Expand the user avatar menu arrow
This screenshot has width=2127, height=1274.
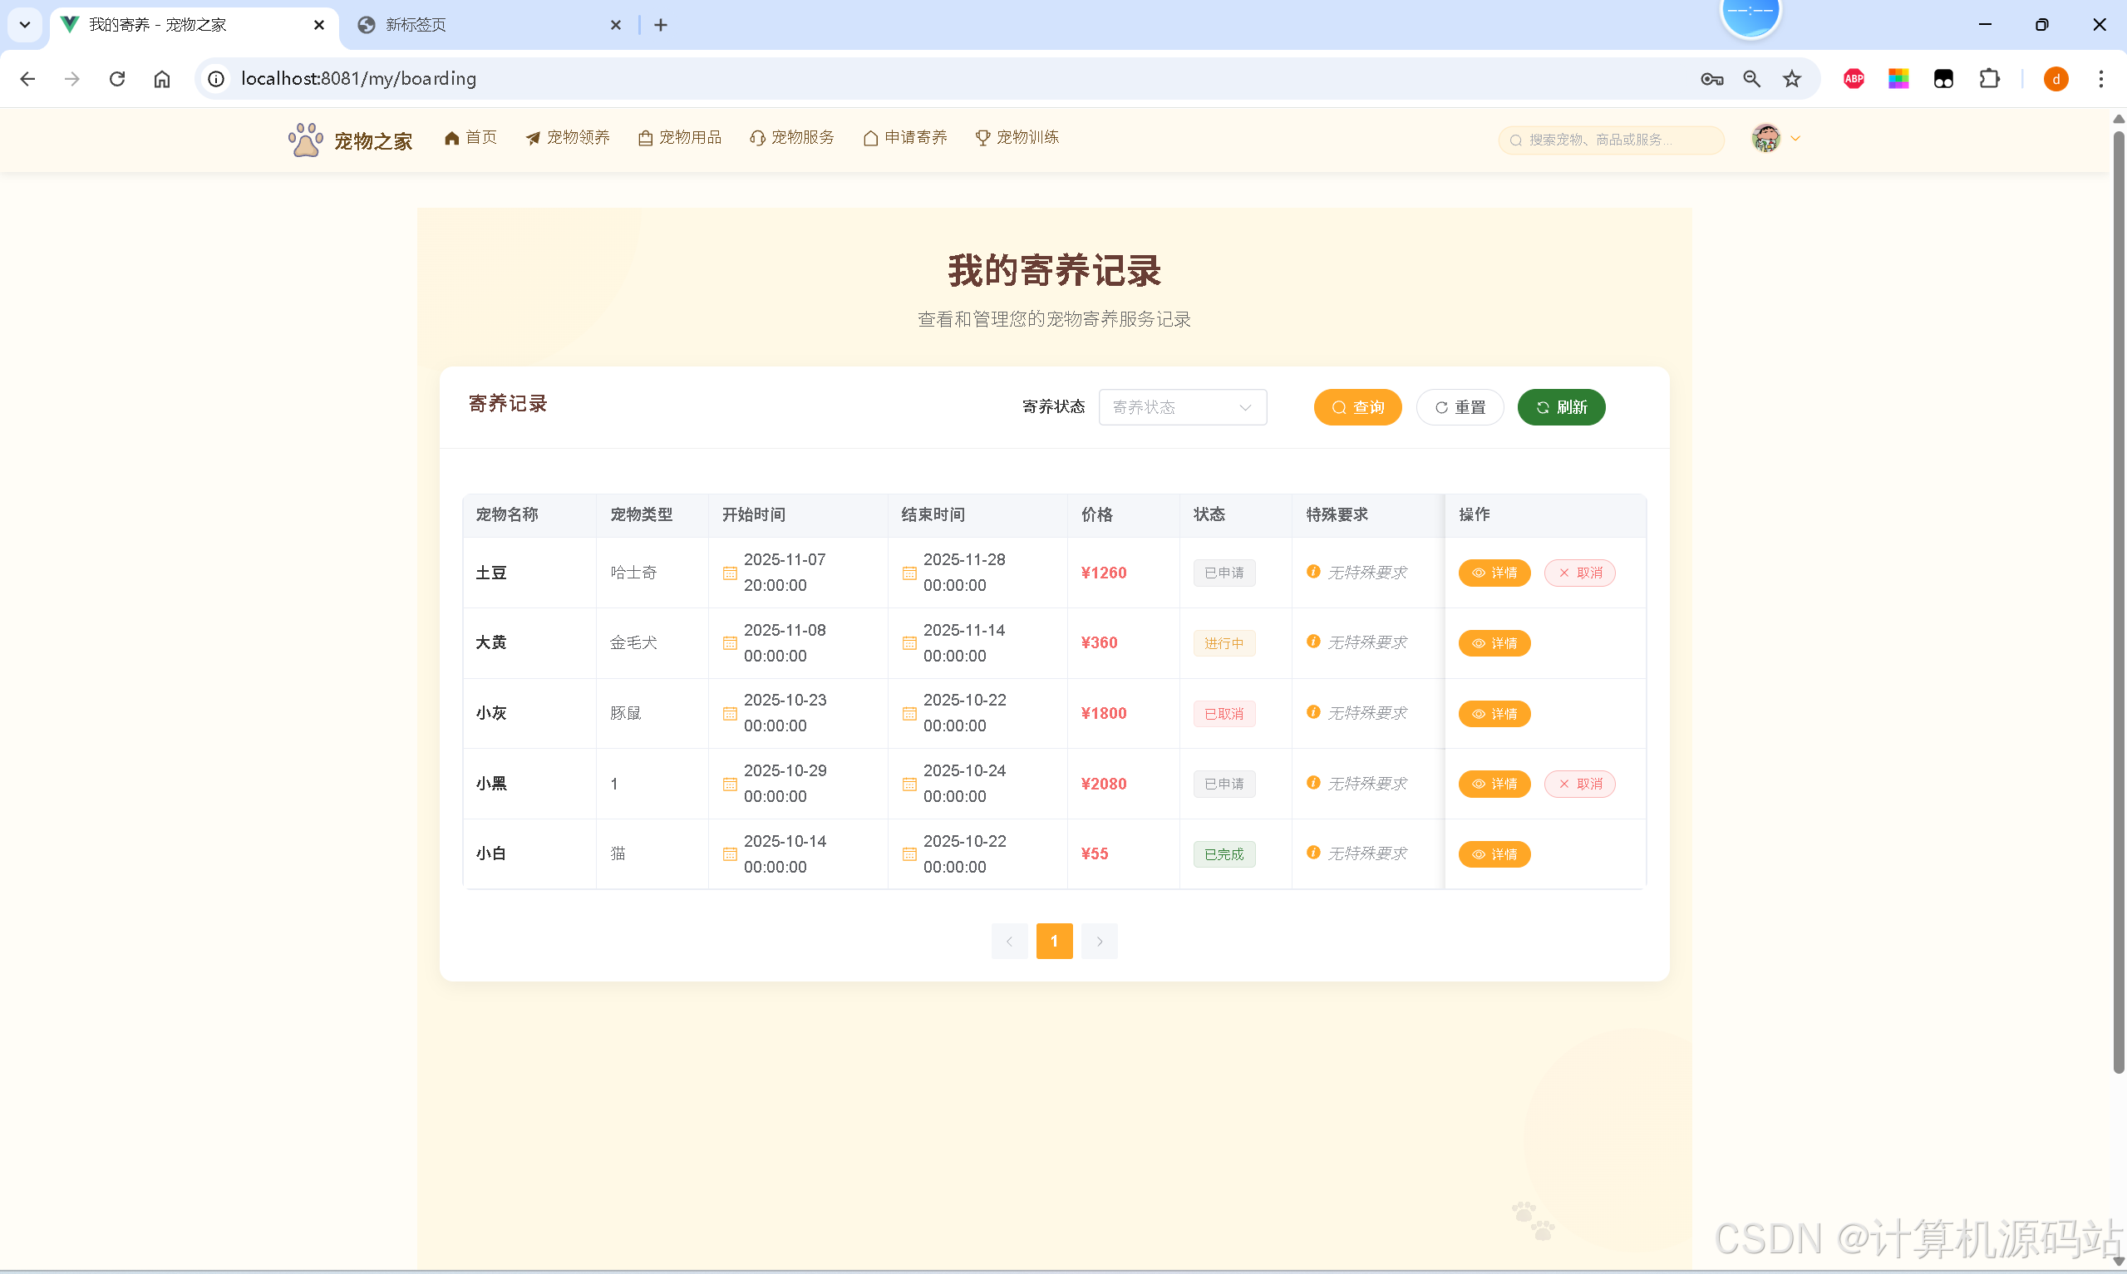tap(1795, 138)
